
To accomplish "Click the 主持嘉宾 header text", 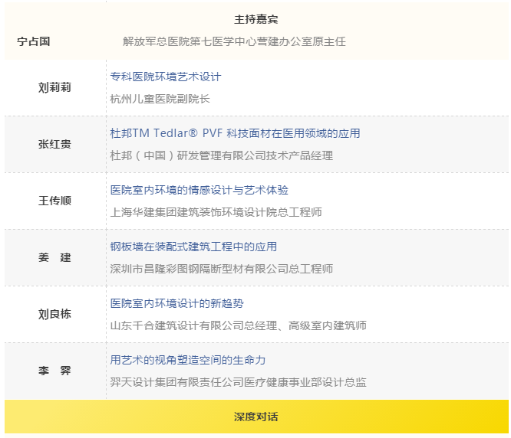I will (x=256, y=20).
